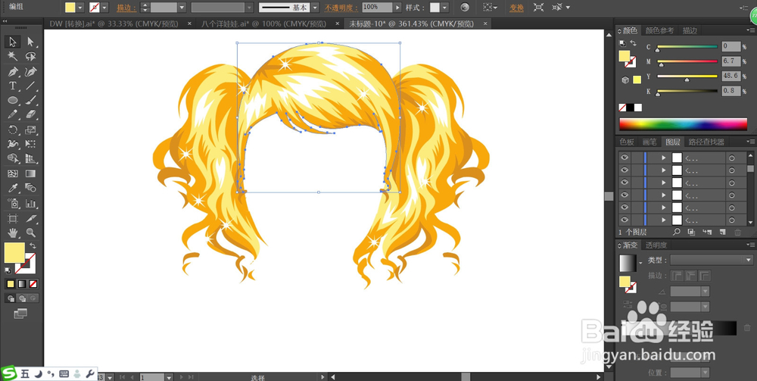Select the Slice tool
Viewport: 757px width, 381px height.
click(30, 218)
